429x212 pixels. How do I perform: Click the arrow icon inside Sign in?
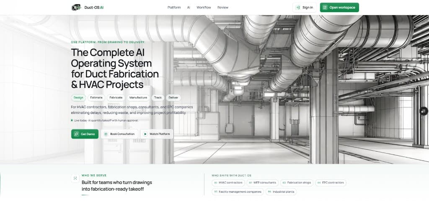[x=298, y=8]
